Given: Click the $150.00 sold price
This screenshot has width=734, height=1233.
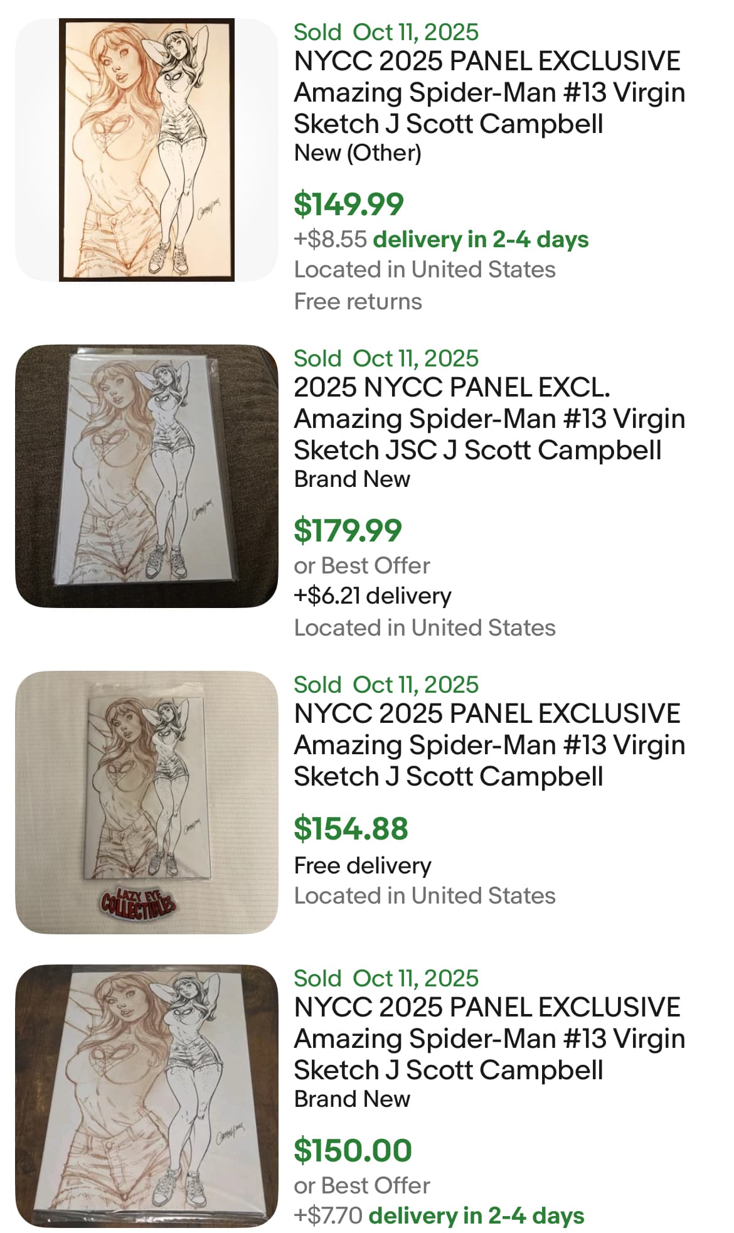Looking at the screenshot, I should click(353, 1150).
